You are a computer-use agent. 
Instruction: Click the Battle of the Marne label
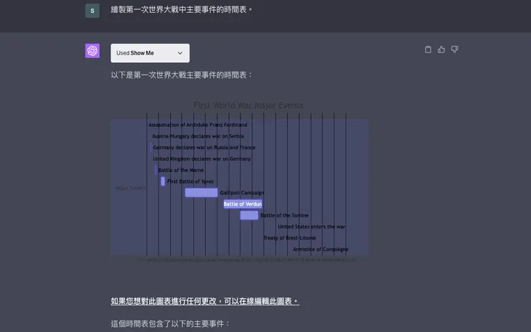[x=181, y=170]
